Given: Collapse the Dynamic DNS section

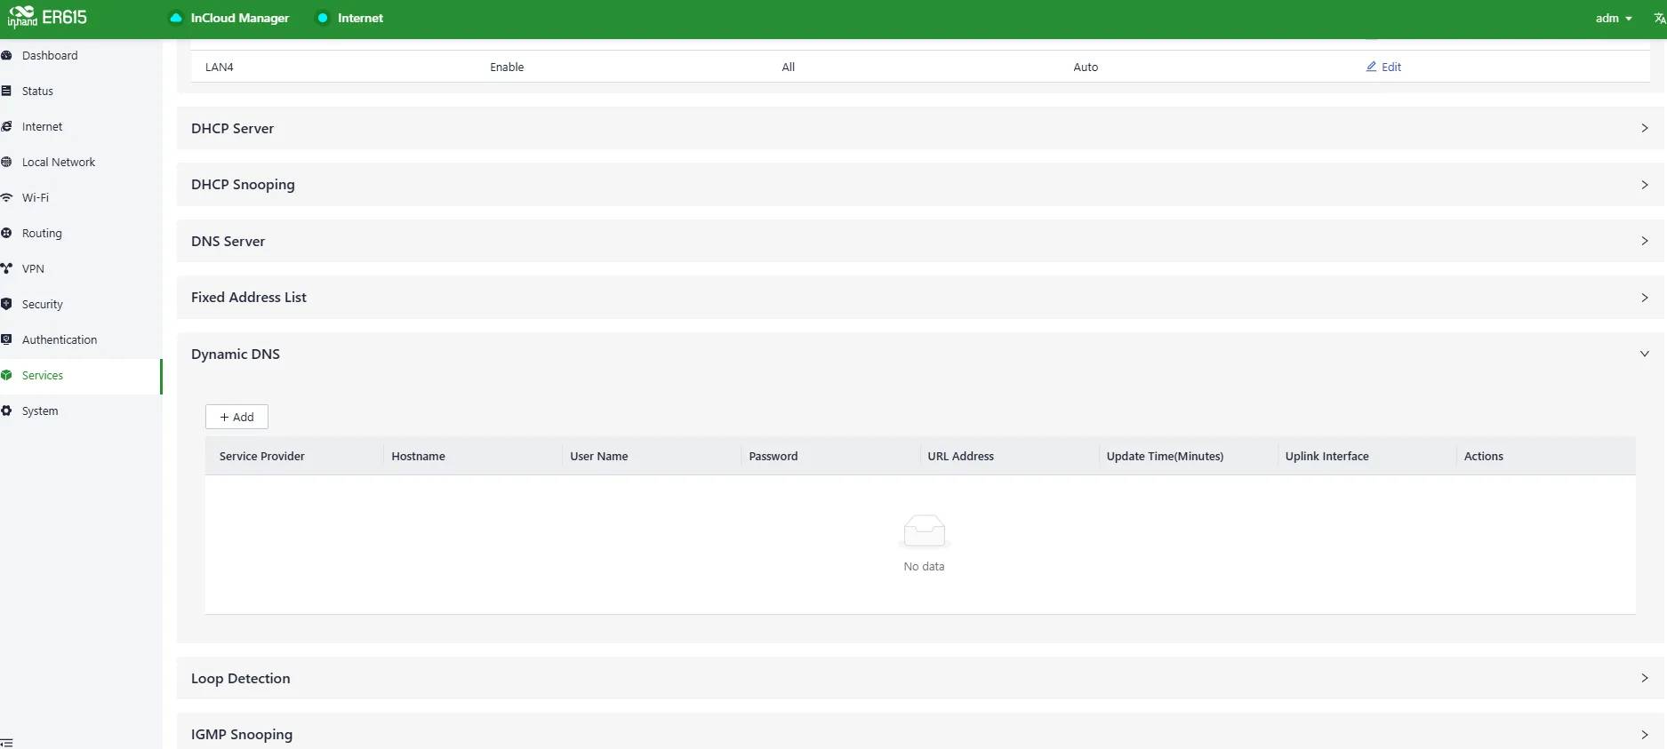Looking at the screenshot, I should coord(920,354).
